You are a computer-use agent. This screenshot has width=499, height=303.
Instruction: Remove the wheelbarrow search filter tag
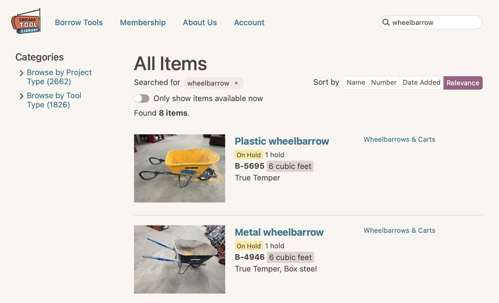tap(236, 83)
